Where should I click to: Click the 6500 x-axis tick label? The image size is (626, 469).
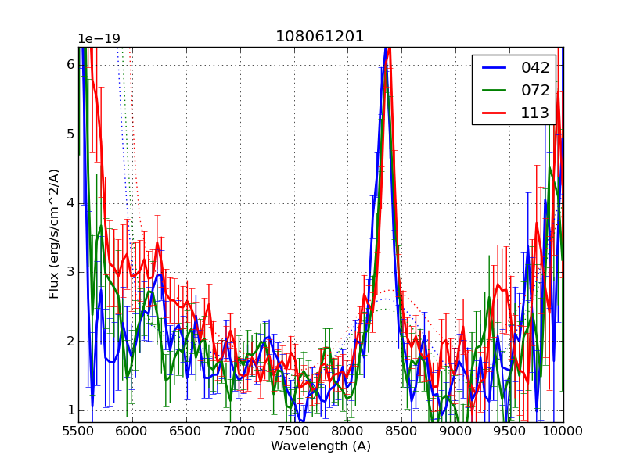(185, 431)
